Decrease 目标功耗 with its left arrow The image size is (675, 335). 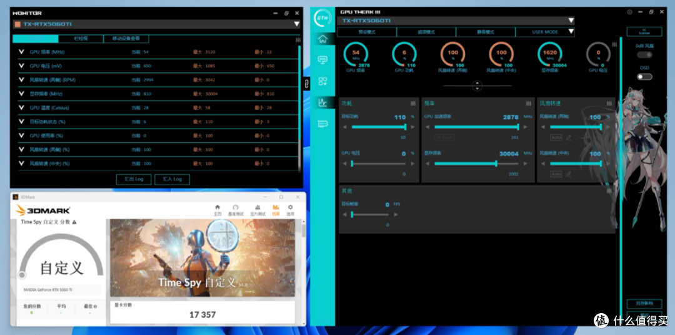click(x=344, y=127)
